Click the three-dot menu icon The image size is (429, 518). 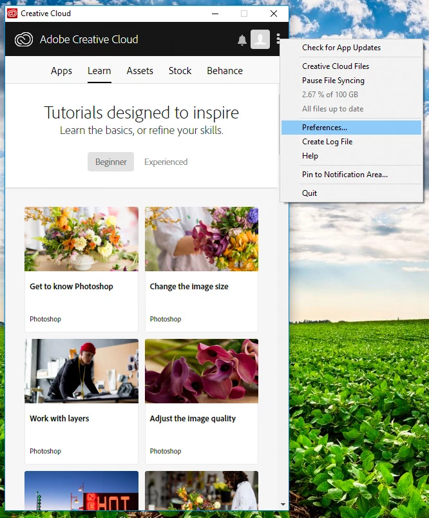pyautogui.click(x=278, y=39)
